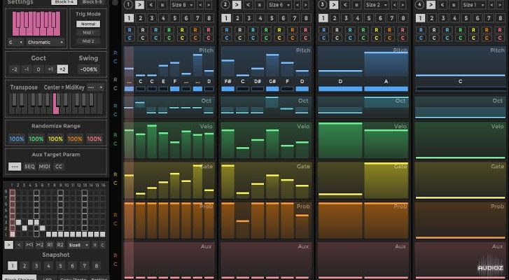The height and width of the screenshot is (280, 509).
Task: Click the blue C clear icon in block 1
Action: click(x=128, y=37)
